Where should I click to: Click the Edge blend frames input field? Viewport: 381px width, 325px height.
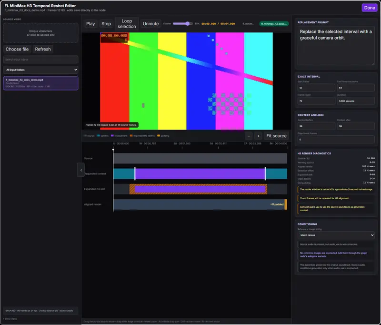[336, 140]
